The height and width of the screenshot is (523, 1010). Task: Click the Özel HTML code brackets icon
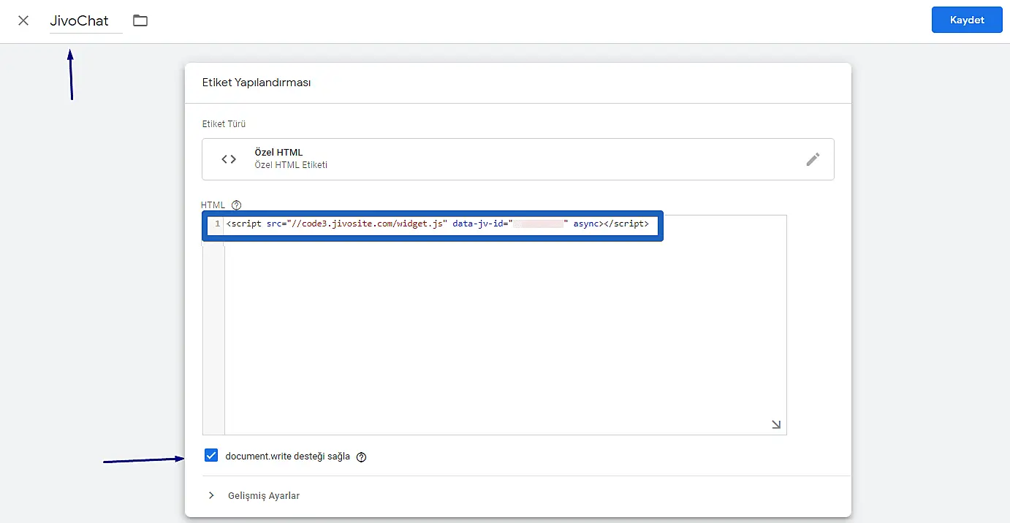point(229,159)
